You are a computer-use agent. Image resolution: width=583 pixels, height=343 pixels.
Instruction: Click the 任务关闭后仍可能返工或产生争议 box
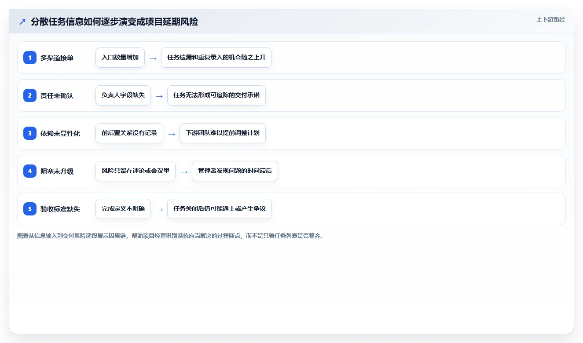tap(220, 209)
